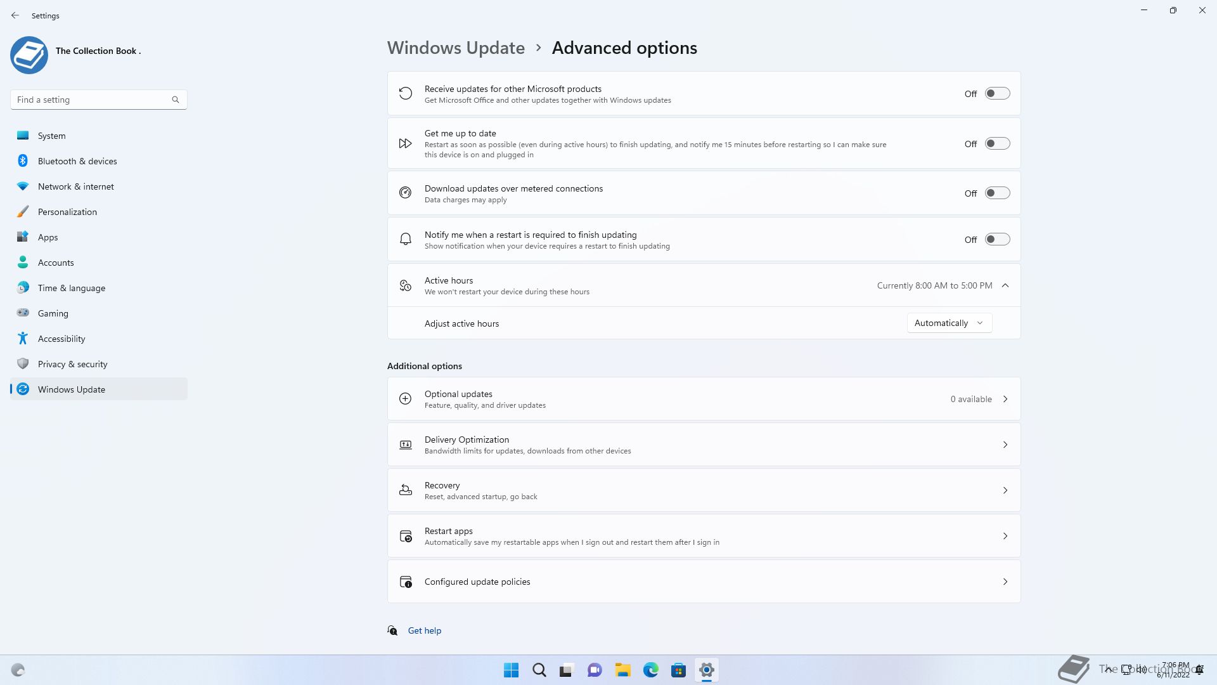Click the Bluetooth icon in sidebar

(23, 160)
